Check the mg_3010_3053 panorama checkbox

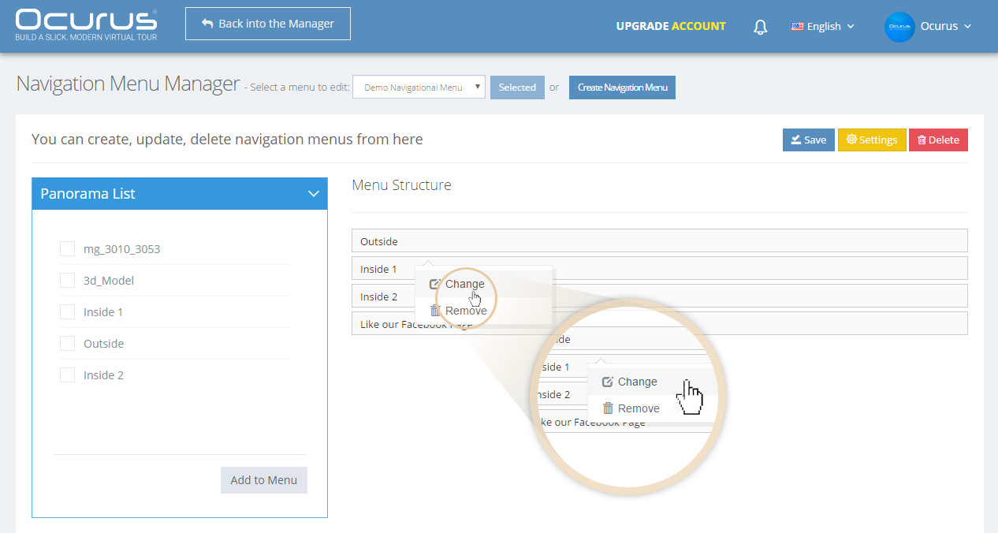[67, 249]
